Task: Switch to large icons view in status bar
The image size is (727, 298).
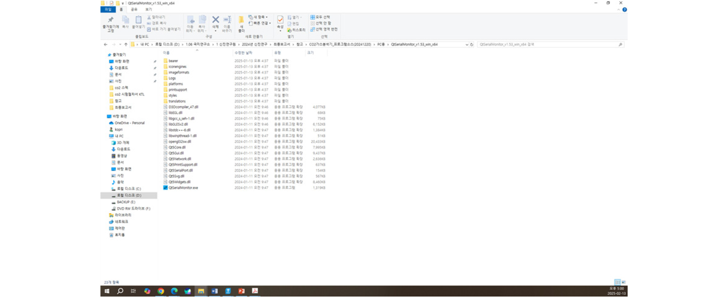Action: 623,282
